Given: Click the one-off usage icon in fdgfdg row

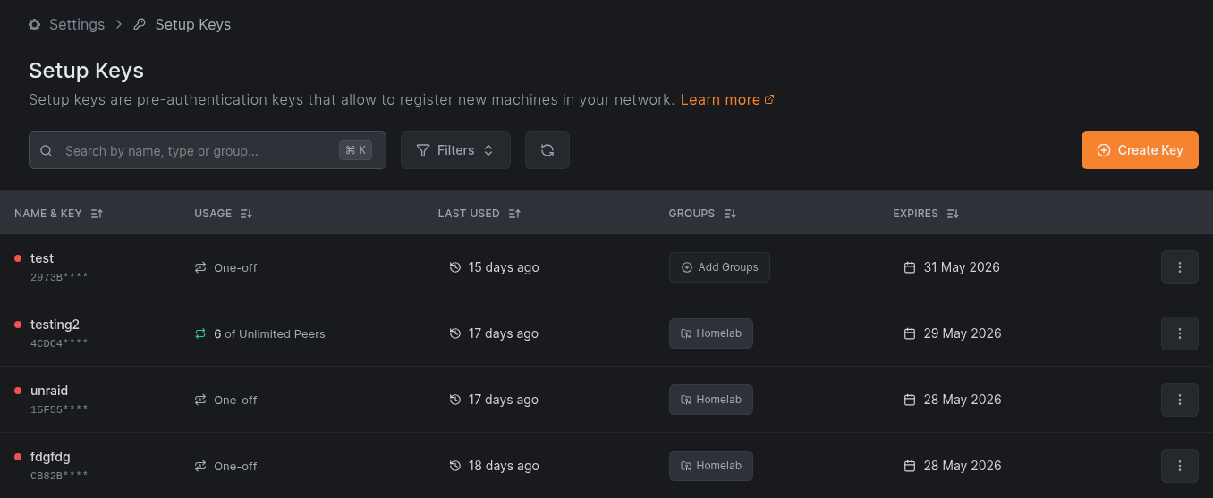Looking at the screenshot, I should pyautogui.click(x=200, y=466).
